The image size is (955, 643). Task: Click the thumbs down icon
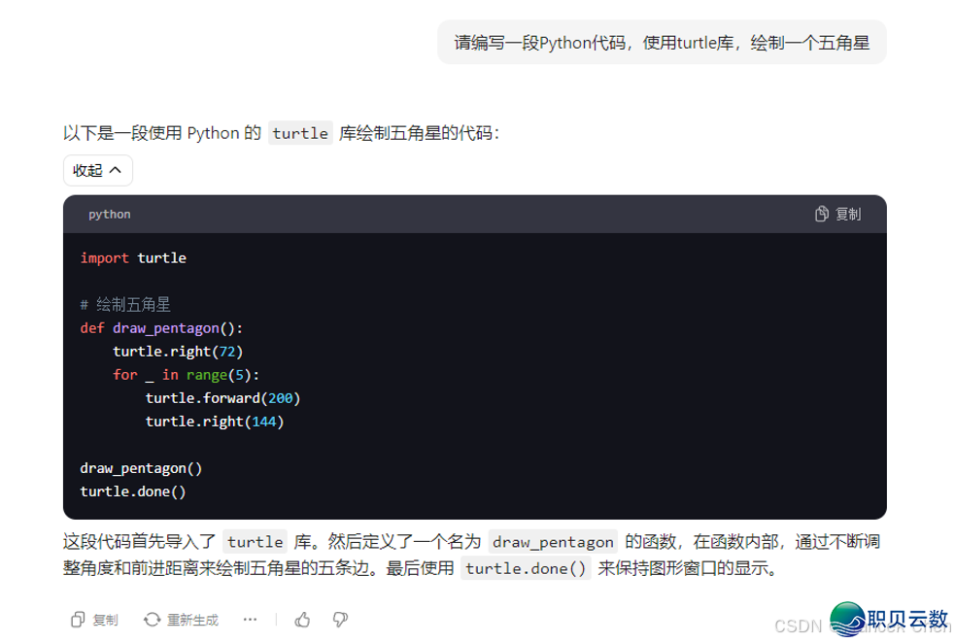click(x=340, y=620)
